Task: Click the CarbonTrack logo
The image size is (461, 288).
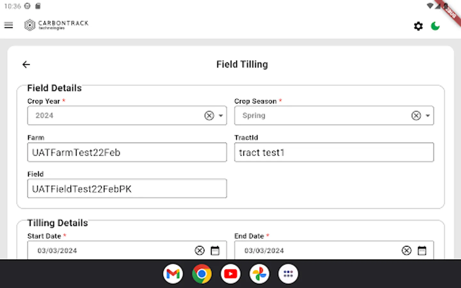Action: [x=56, y=25]
